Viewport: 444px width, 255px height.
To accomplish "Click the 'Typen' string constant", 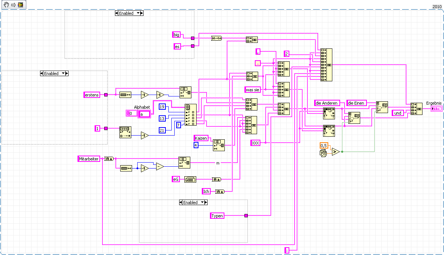I will [217, 216].
